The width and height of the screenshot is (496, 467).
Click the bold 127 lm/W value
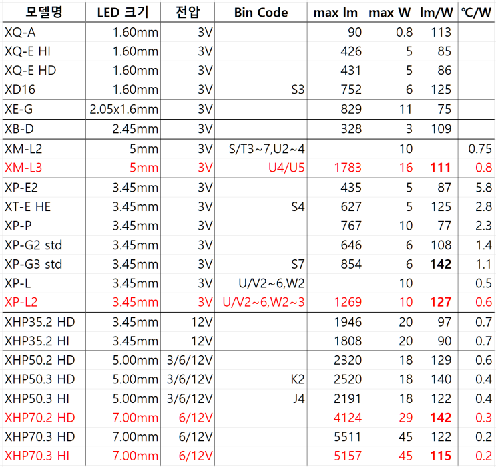pos(441,302)
